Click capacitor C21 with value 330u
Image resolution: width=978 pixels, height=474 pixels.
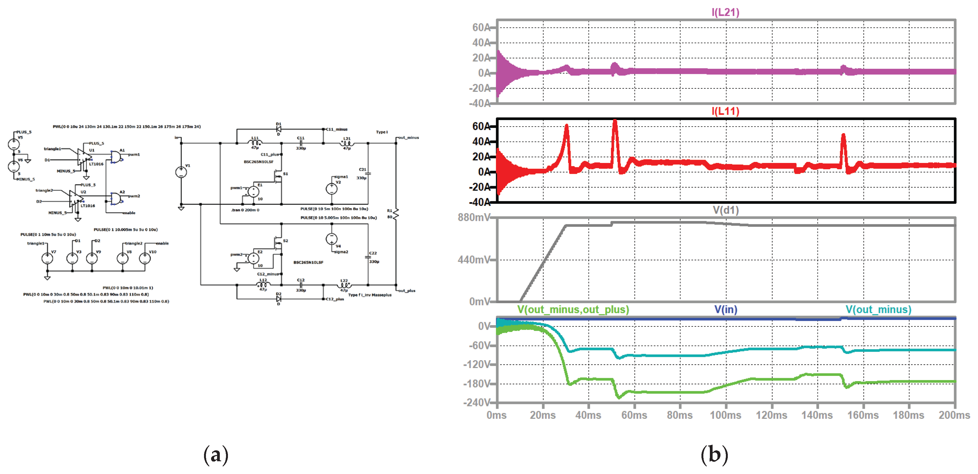[368, 173]
